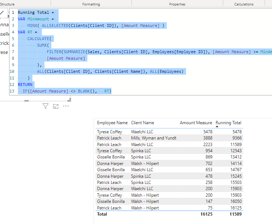Select Running Total value 9366

pos(237,138)
